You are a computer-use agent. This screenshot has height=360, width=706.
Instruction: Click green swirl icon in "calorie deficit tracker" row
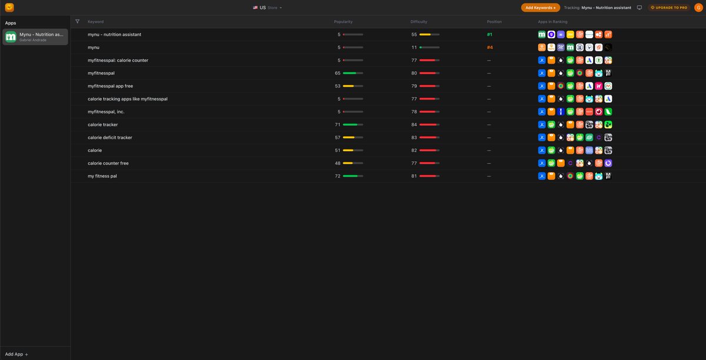tap(589, 138)
